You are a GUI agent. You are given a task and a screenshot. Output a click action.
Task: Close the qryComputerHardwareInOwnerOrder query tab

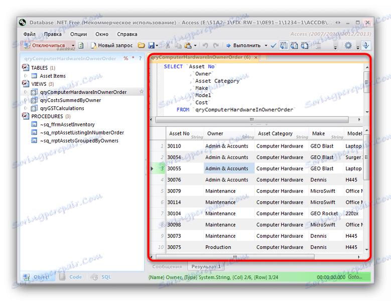(256, 57)
